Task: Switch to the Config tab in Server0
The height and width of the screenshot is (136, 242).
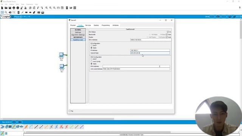Action: coord(80,25)
